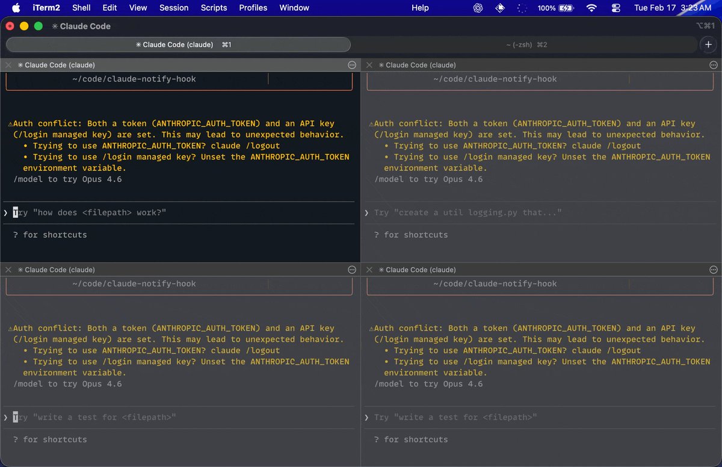The width and height of the screenshot is (722, 467).
Task: Close the bottom-left Claude Code pane
Action: tap(8, 270)
